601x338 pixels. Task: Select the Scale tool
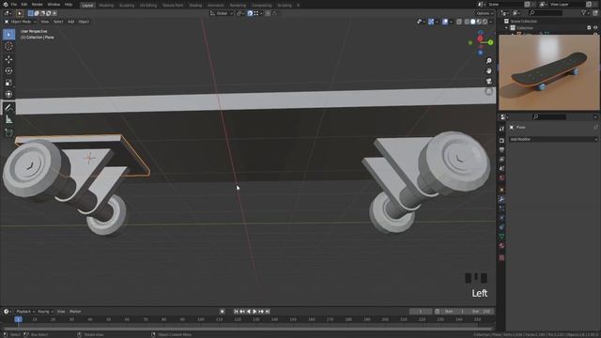(8, 83)
